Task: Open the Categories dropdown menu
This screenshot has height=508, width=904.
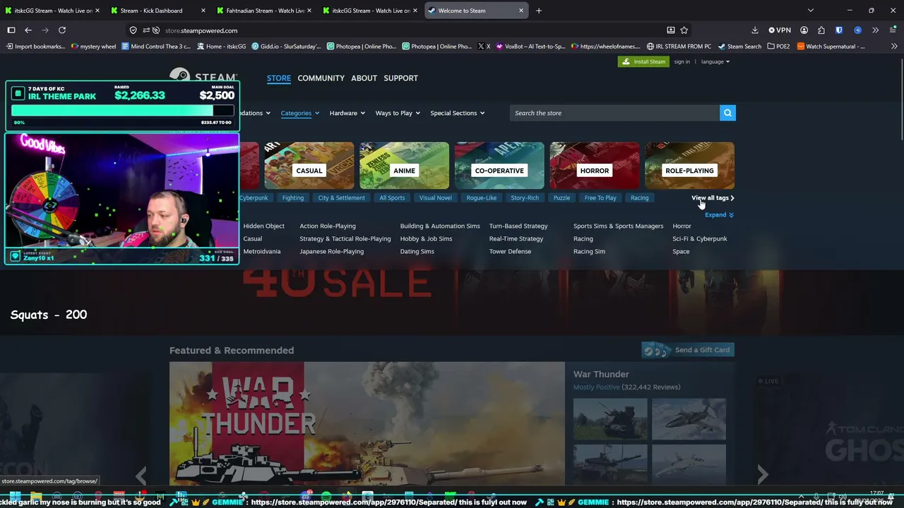Action: 299,113
